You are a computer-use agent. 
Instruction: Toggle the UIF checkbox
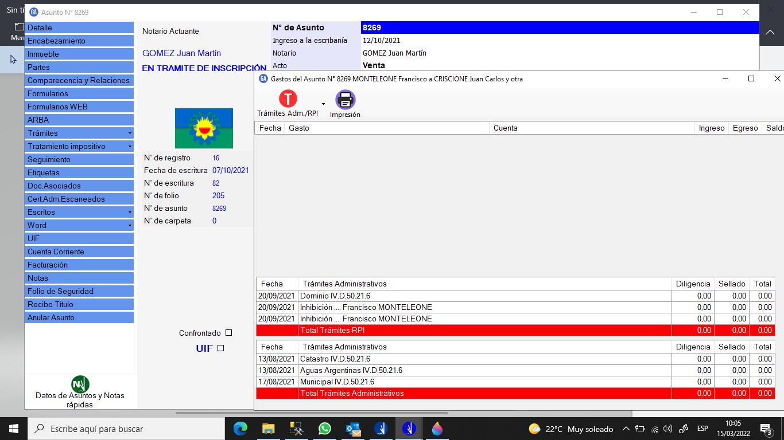pos(220,348)
